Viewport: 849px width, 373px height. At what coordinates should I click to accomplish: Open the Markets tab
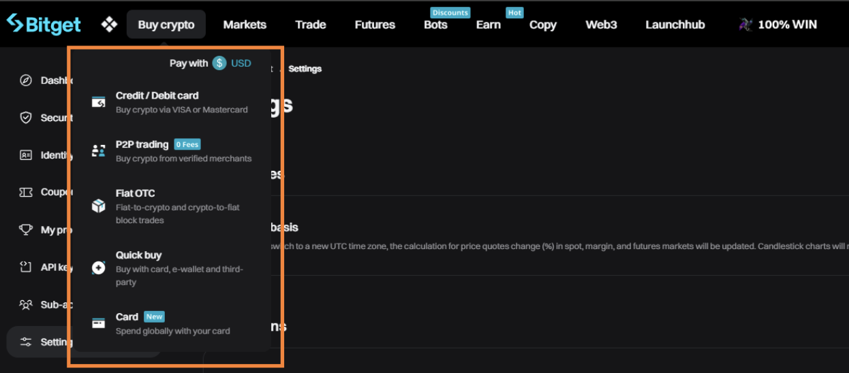(x=245, y=25)
